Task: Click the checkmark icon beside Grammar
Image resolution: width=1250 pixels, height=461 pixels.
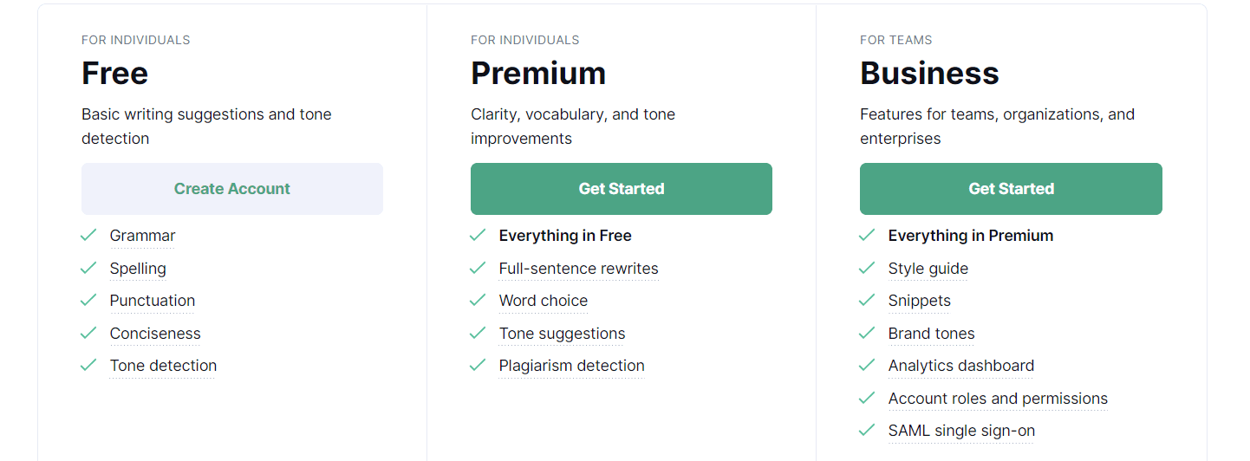Action: tap(88, 235)
